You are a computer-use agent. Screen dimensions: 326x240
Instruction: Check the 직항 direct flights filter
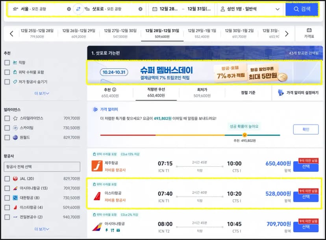click(x=7, y=62)
